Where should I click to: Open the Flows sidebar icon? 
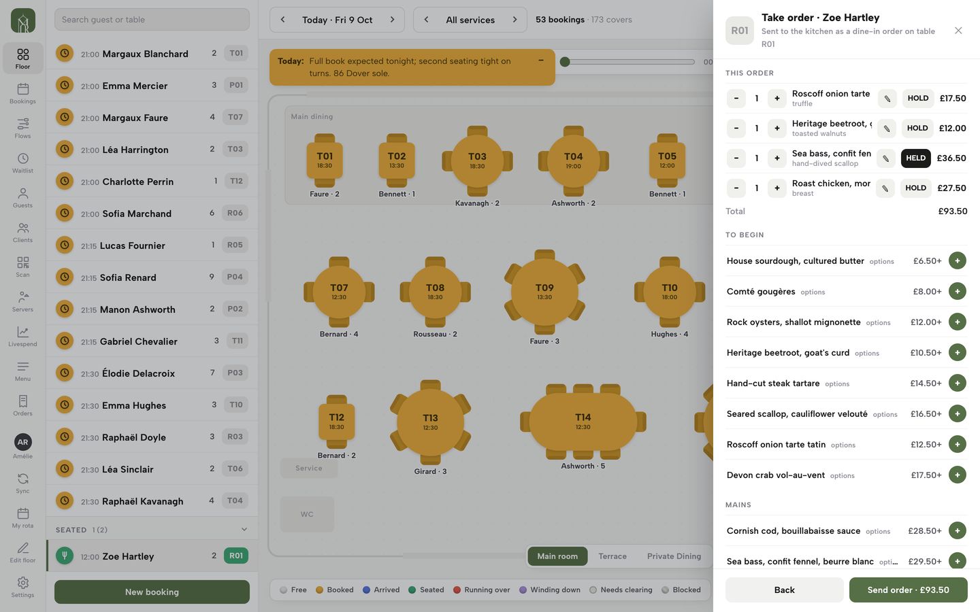pos(22,128)
